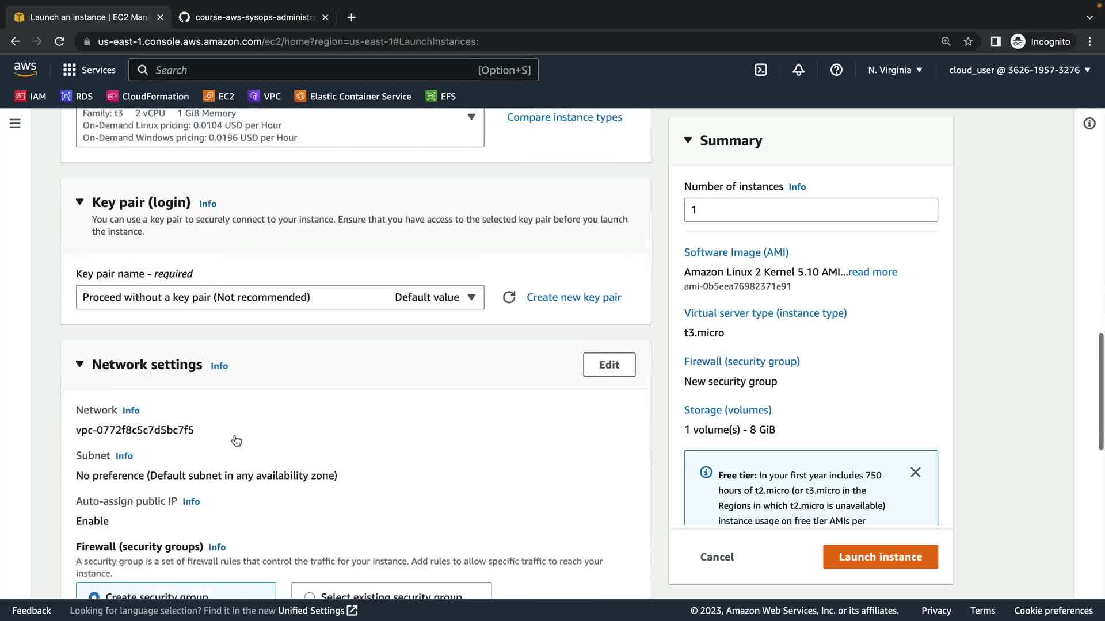Click the help question mark icon
Screen dimensions: 1105x621
836,70
